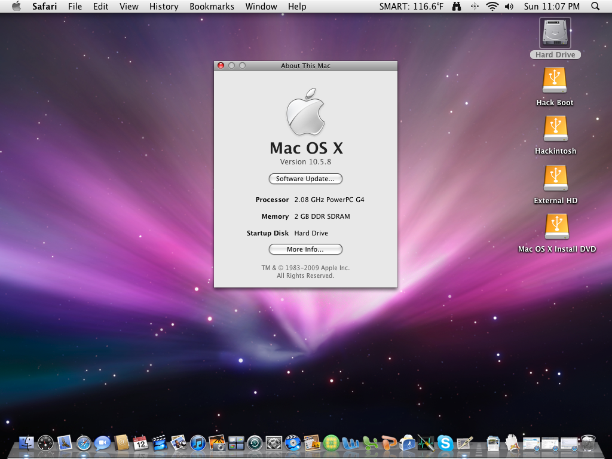Click the '2 GB DDR SDRAM' memory value
The image size is (612, 459).
click(x=322, y=216)
